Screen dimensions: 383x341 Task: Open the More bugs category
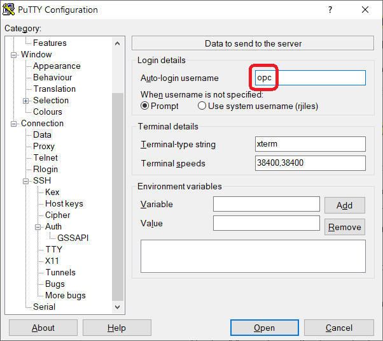click(66, 296)
